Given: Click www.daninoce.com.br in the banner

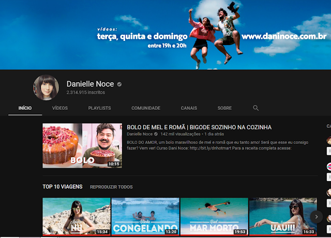Looking at the screenshot, I should pos(284,36).
